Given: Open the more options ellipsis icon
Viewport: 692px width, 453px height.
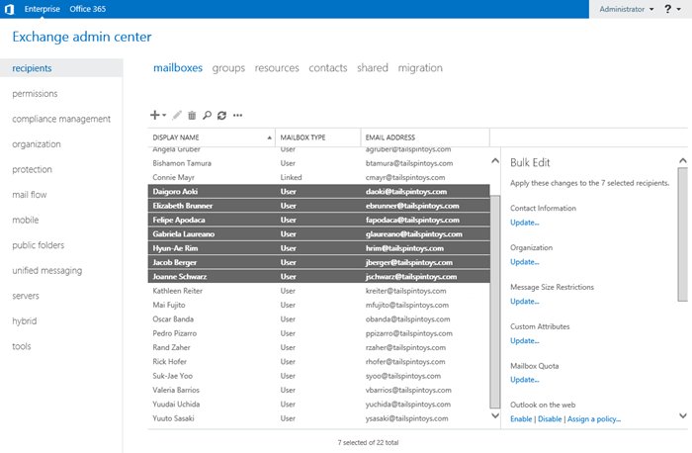Looking at the screenshot, I should 238,116.
